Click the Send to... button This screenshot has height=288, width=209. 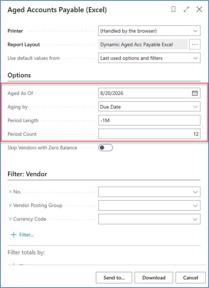click(x=114, y=278)
